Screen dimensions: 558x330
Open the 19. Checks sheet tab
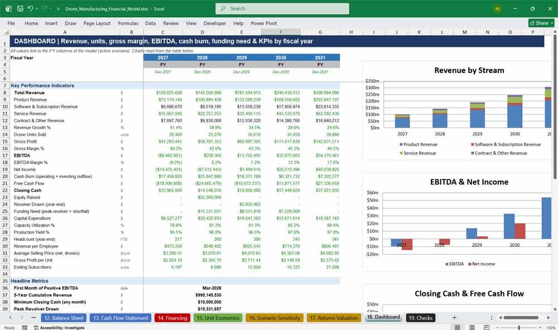tap(420, 318)
